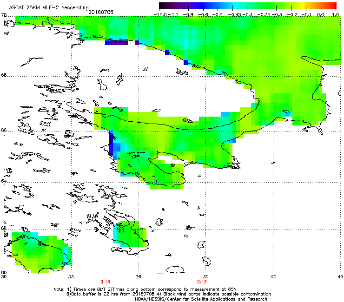Select the longitude label 36
The width and height of the screenshot is (344, 302).
click(x=139, y=277)
